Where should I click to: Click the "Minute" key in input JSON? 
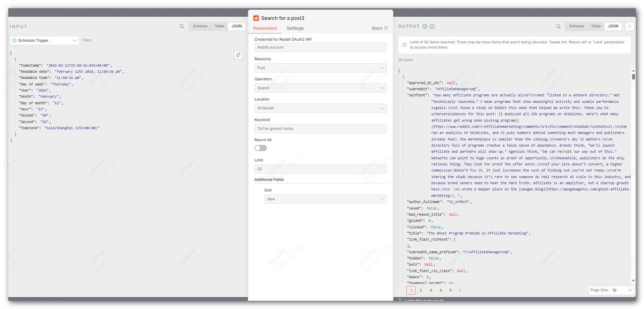[x=27, y=116]
